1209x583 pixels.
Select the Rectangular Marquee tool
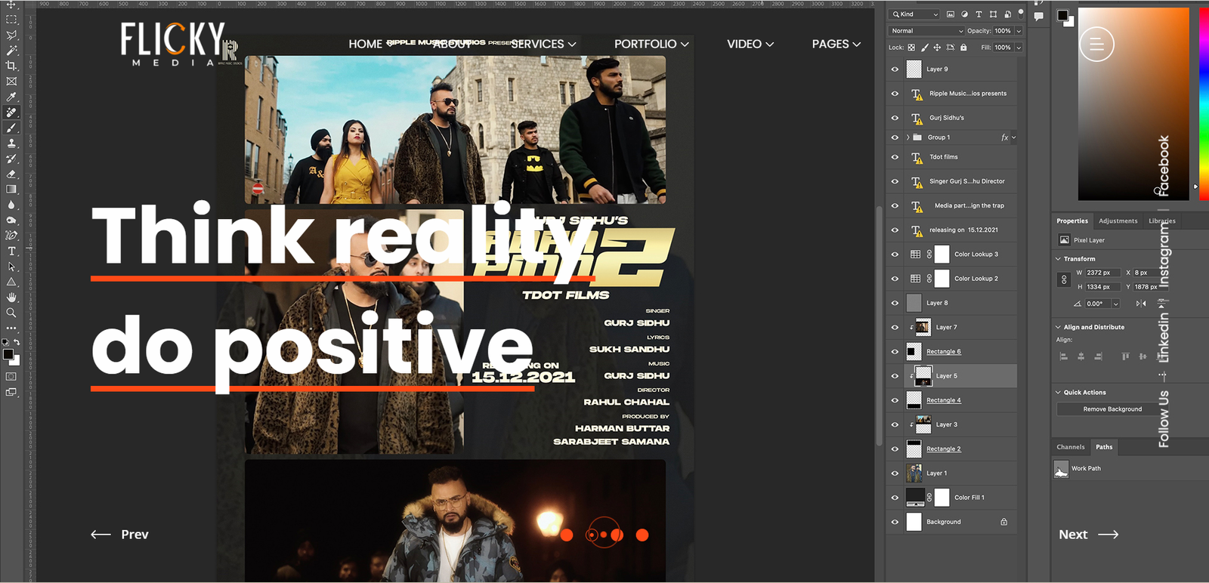[x=11, y=20]
